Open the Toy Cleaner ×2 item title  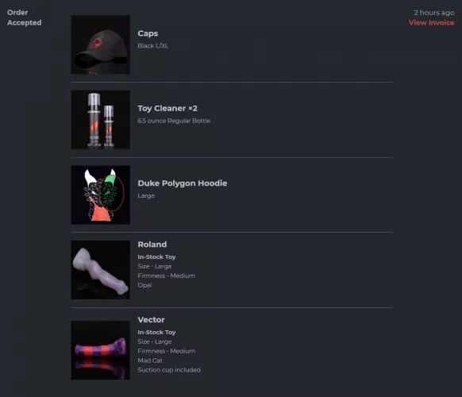coord(167,109)
